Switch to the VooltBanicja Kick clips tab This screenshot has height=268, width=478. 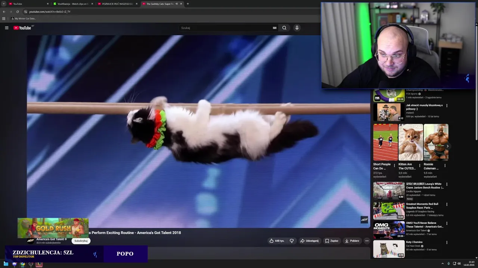73,4
